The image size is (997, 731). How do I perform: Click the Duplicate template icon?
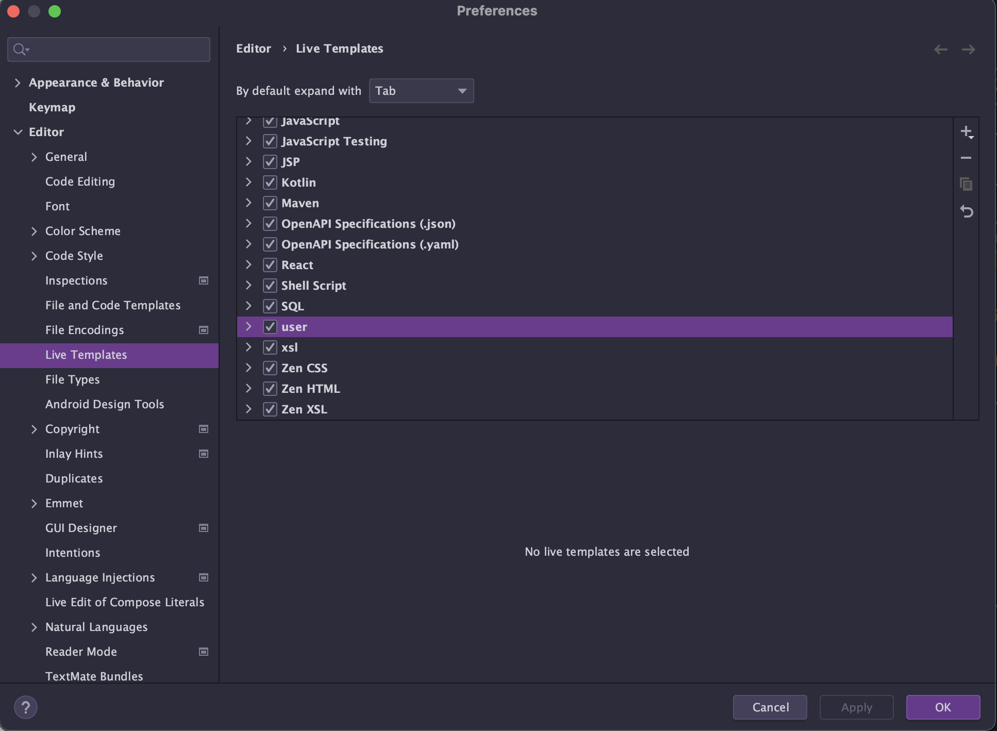[966, 184]
